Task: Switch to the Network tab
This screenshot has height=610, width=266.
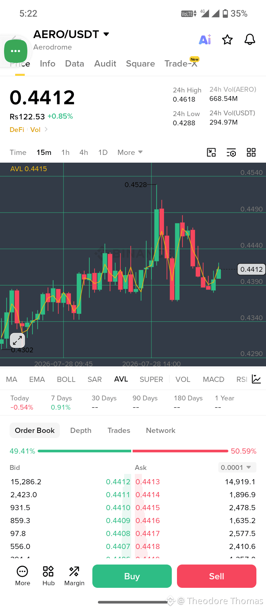Action: (161, 430)
